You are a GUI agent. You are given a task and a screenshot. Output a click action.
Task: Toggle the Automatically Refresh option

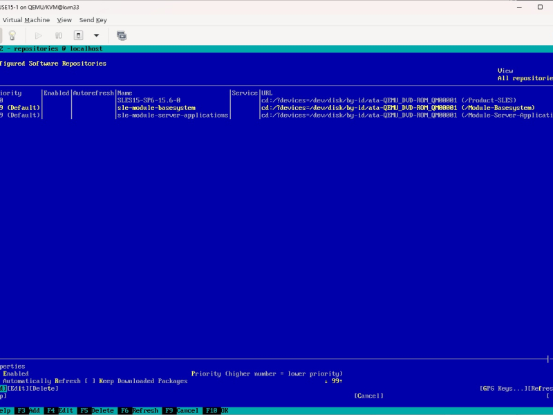click(40, 381)
